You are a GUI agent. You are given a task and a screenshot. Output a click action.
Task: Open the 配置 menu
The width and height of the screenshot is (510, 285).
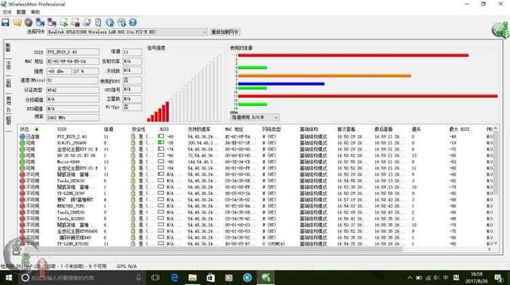click(21, 12)
